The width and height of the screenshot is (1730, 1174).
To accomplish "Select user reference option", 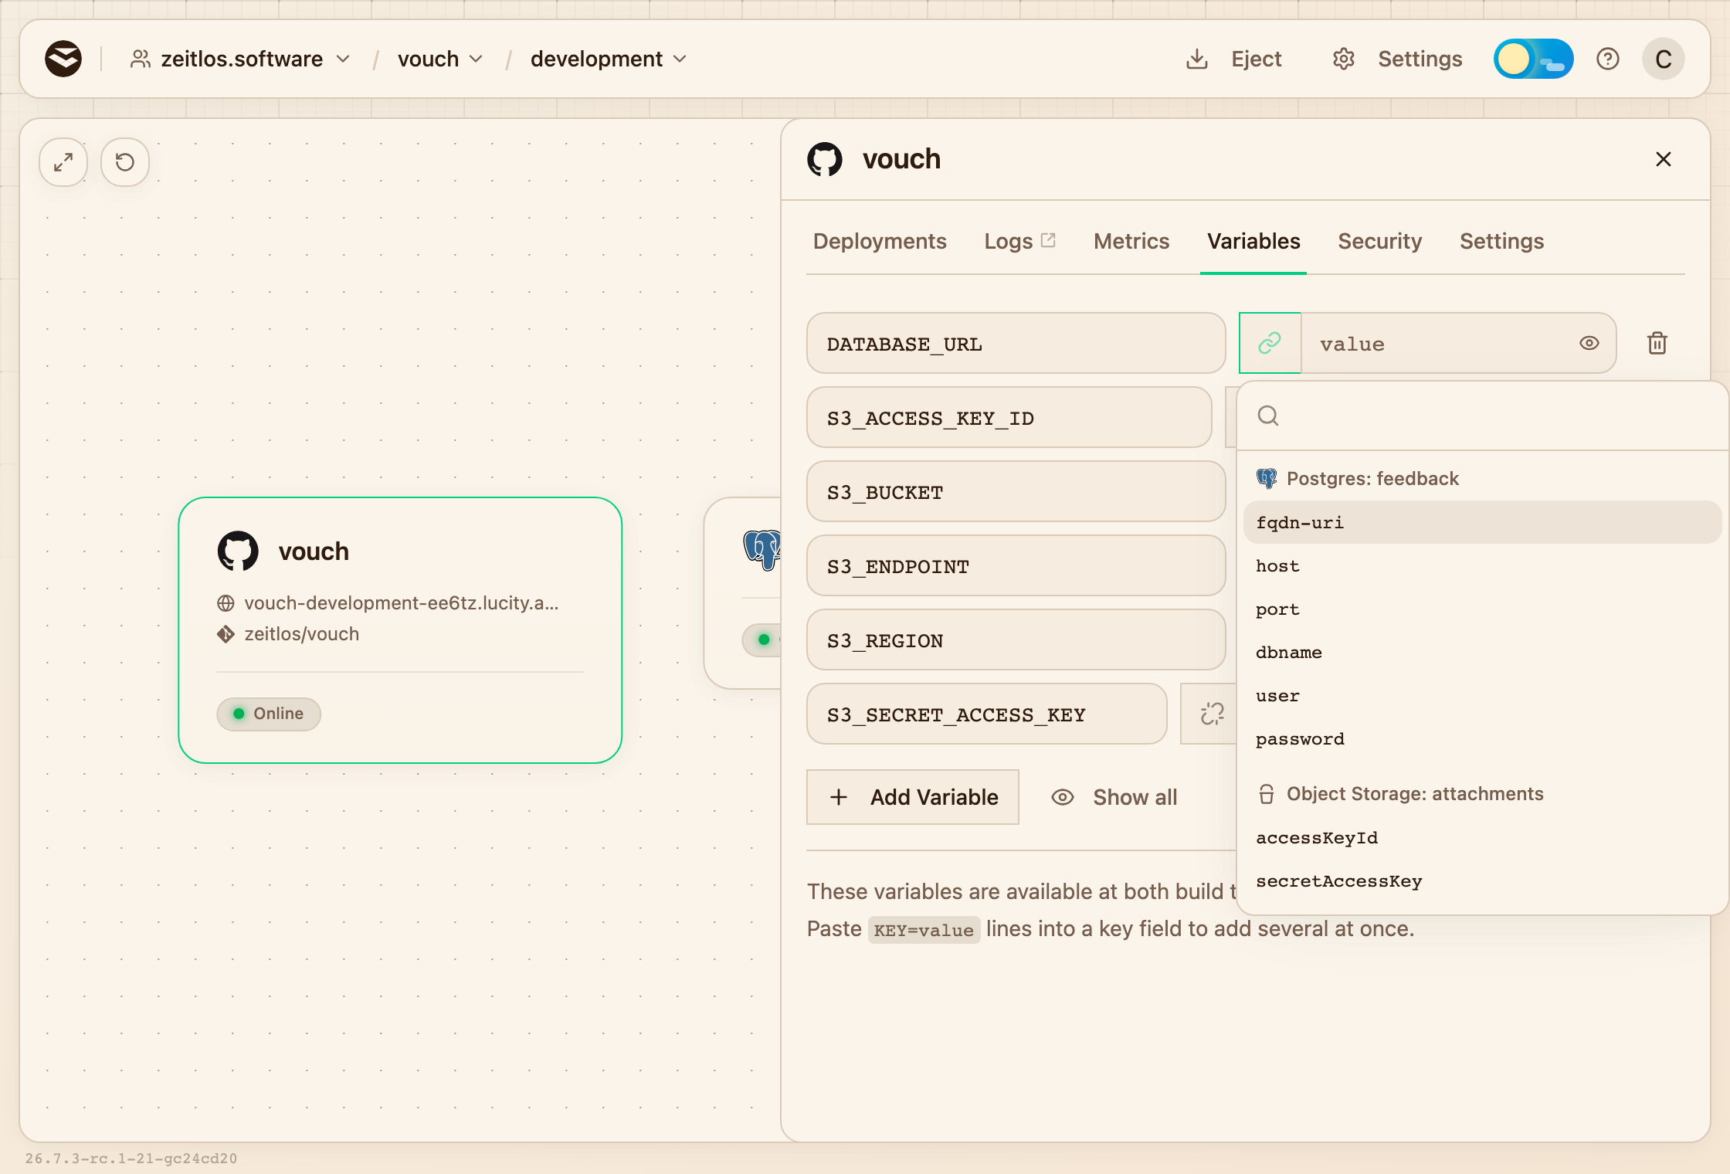I will coord(1483,695).
